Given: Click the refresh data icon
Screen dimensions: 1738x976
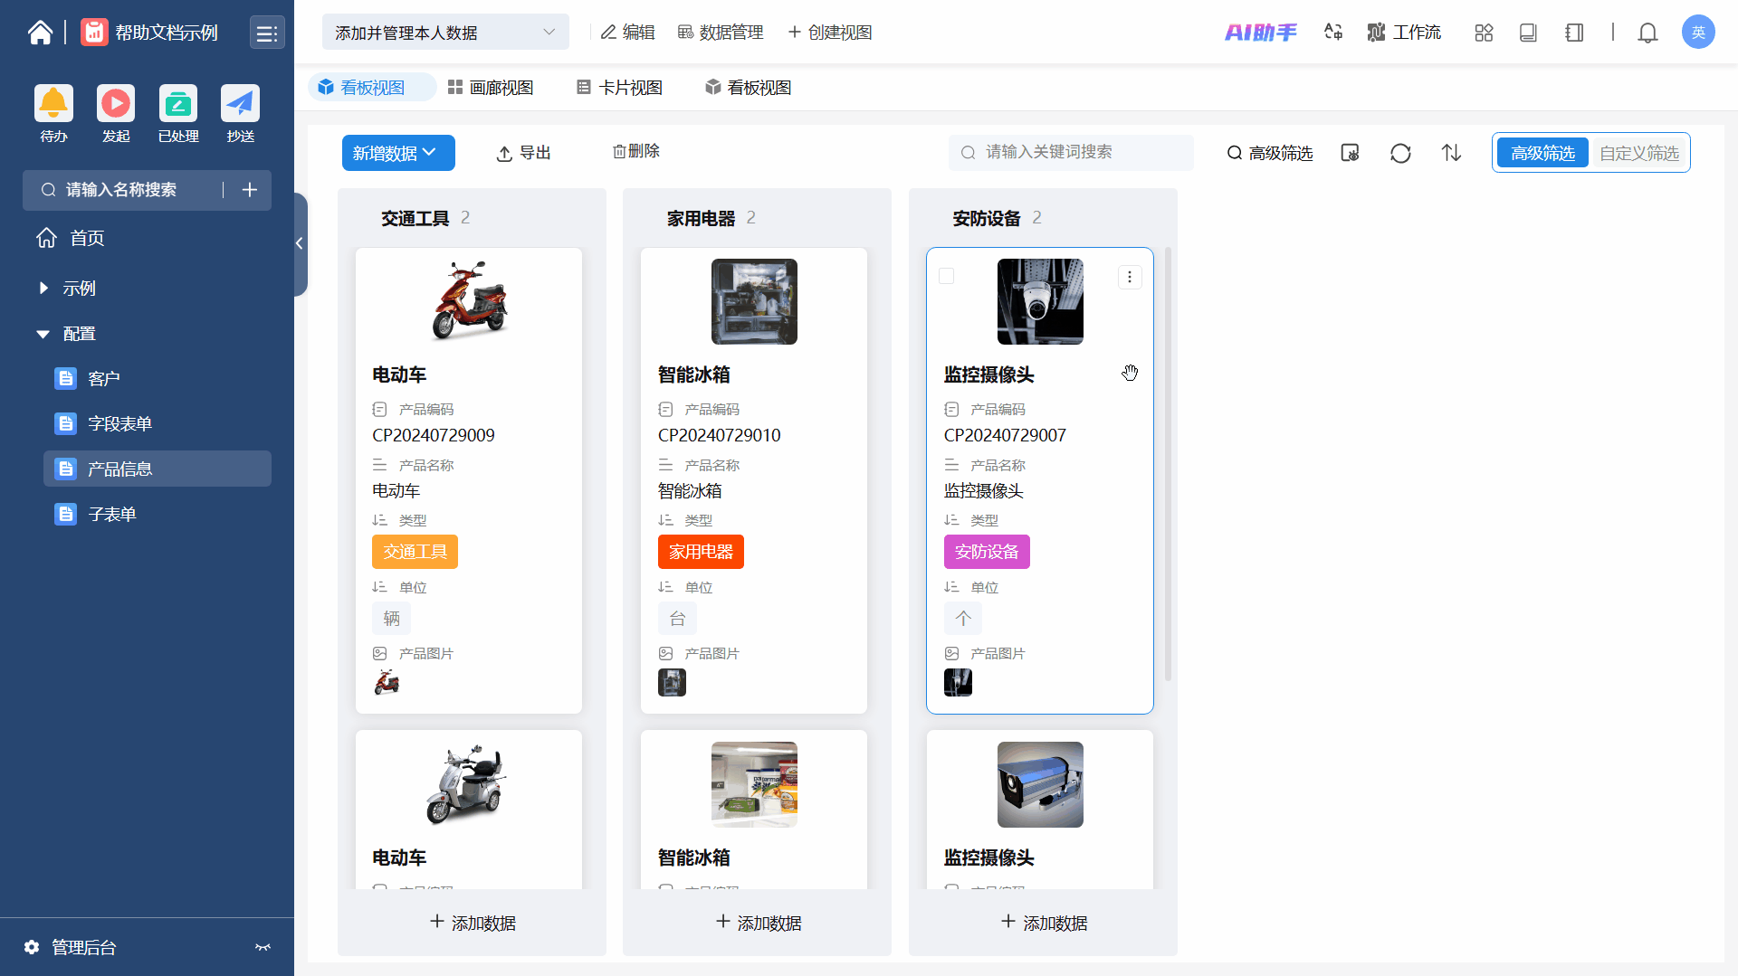Looking at the screenshot, I should point(1400,153).
